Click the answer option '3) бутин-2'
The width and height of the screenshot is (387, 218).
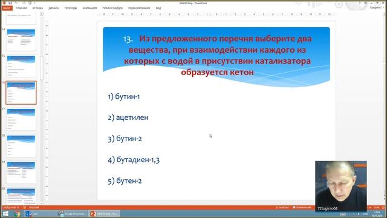coord(125,139)
